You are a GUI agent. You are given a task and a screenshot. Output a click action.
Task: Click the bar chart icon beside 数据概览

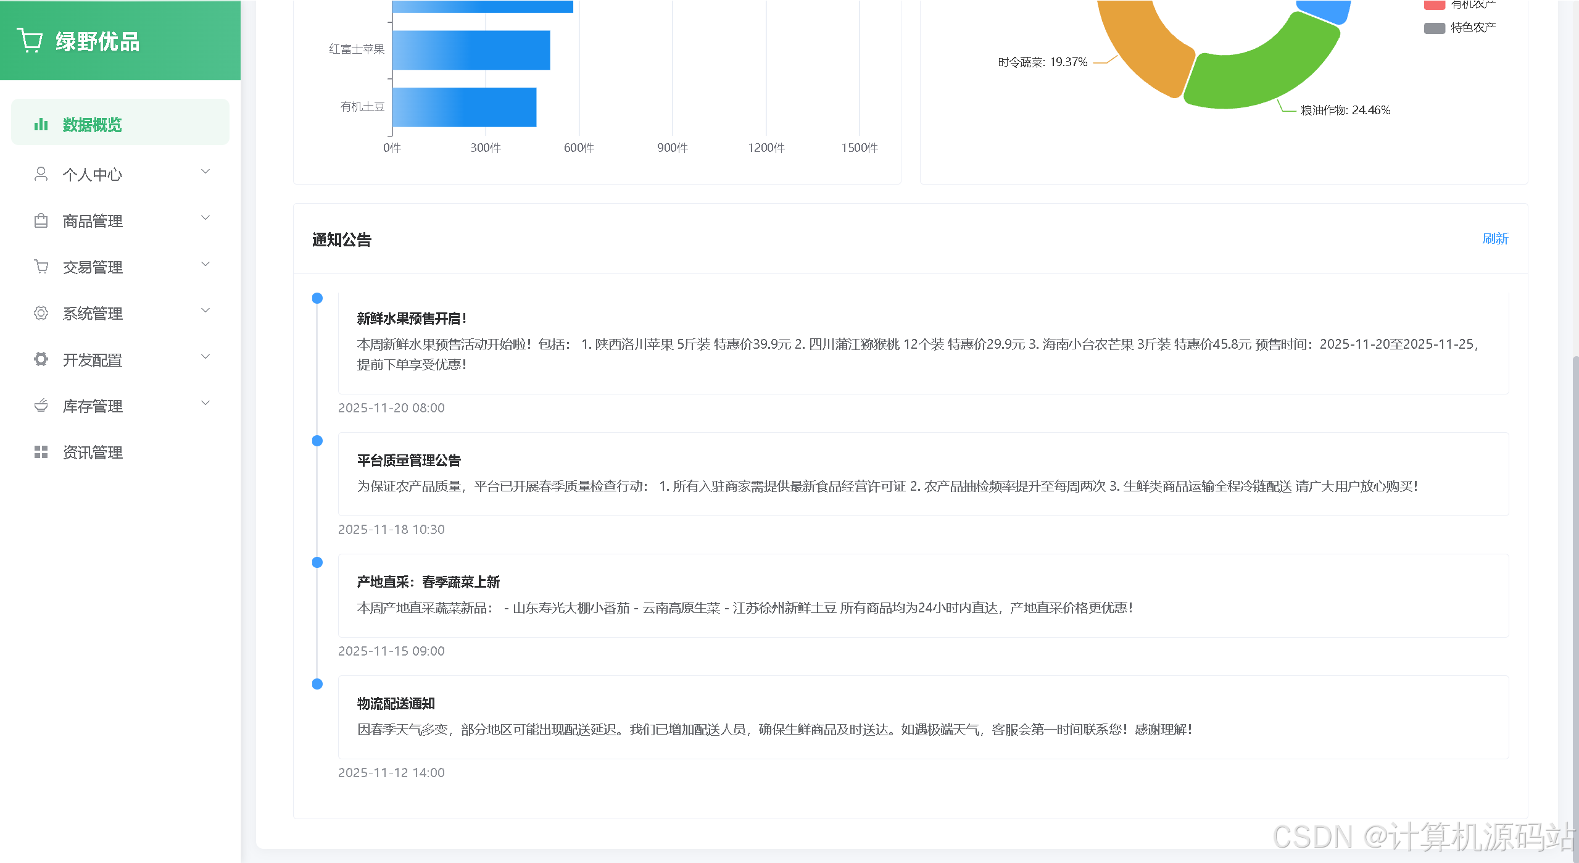(41, 125)
